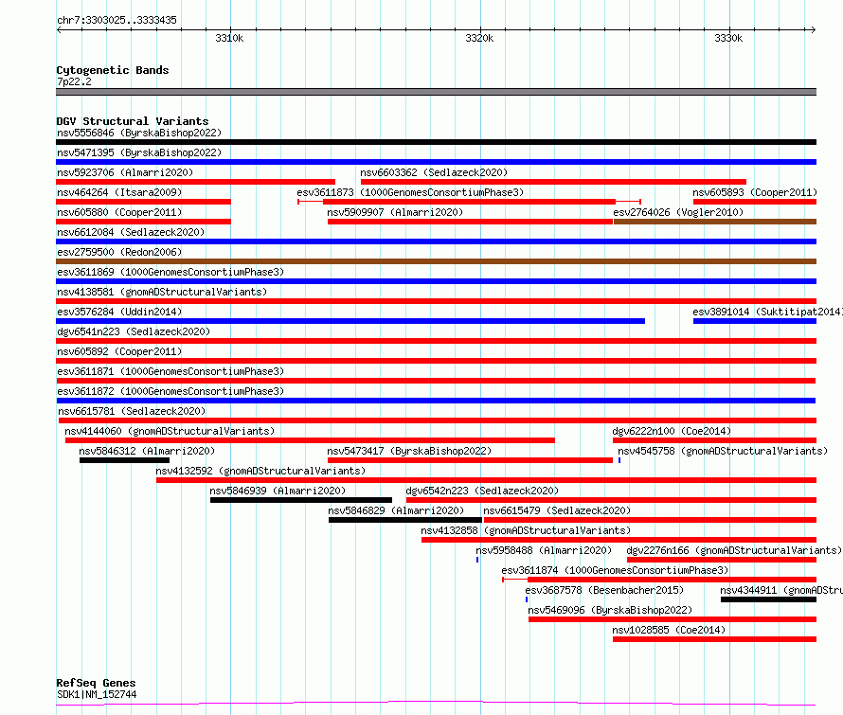This screenshot has height=715, width=843.
Task: Click nsv1028585 (Coe2014) variant label
Action: coord(669,630)
